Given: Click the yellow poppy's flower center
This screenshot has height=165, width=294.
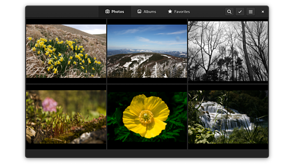Looking at the screenshot, I should [146, 116].
